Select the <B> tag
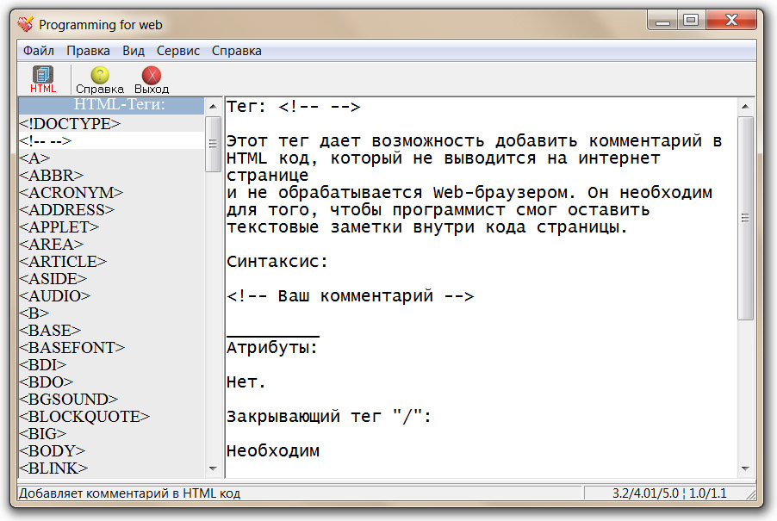 (x=111, y=313)
